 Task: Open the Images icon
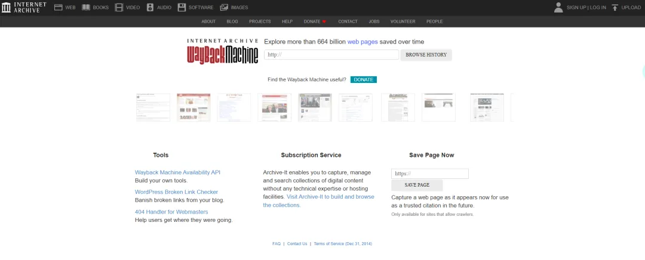pyautogui.click(x=224, y=7)
